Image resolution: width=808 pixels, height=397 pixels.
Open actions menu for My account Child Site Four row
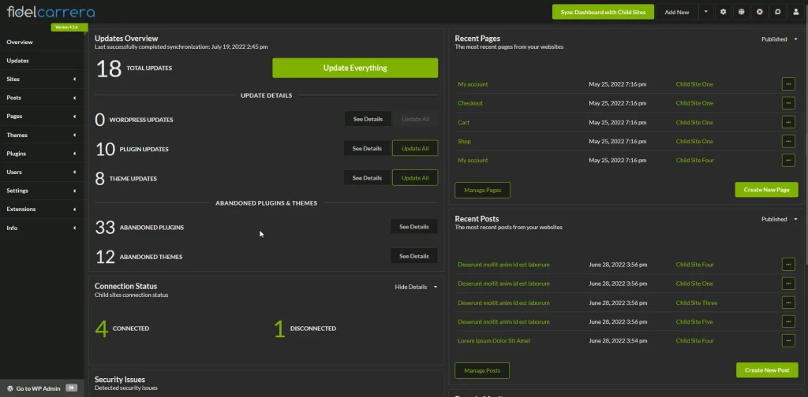(788, 160)
